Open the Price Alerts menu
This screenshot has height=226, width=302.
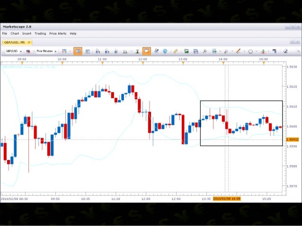coord(58,33)
